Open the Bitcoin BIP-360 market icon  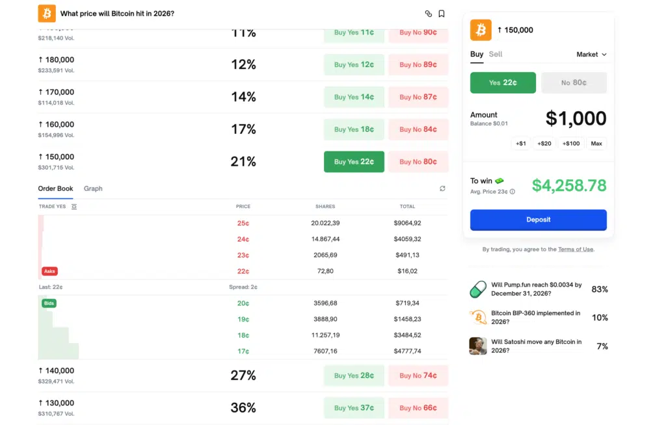(x=478, y=317)
